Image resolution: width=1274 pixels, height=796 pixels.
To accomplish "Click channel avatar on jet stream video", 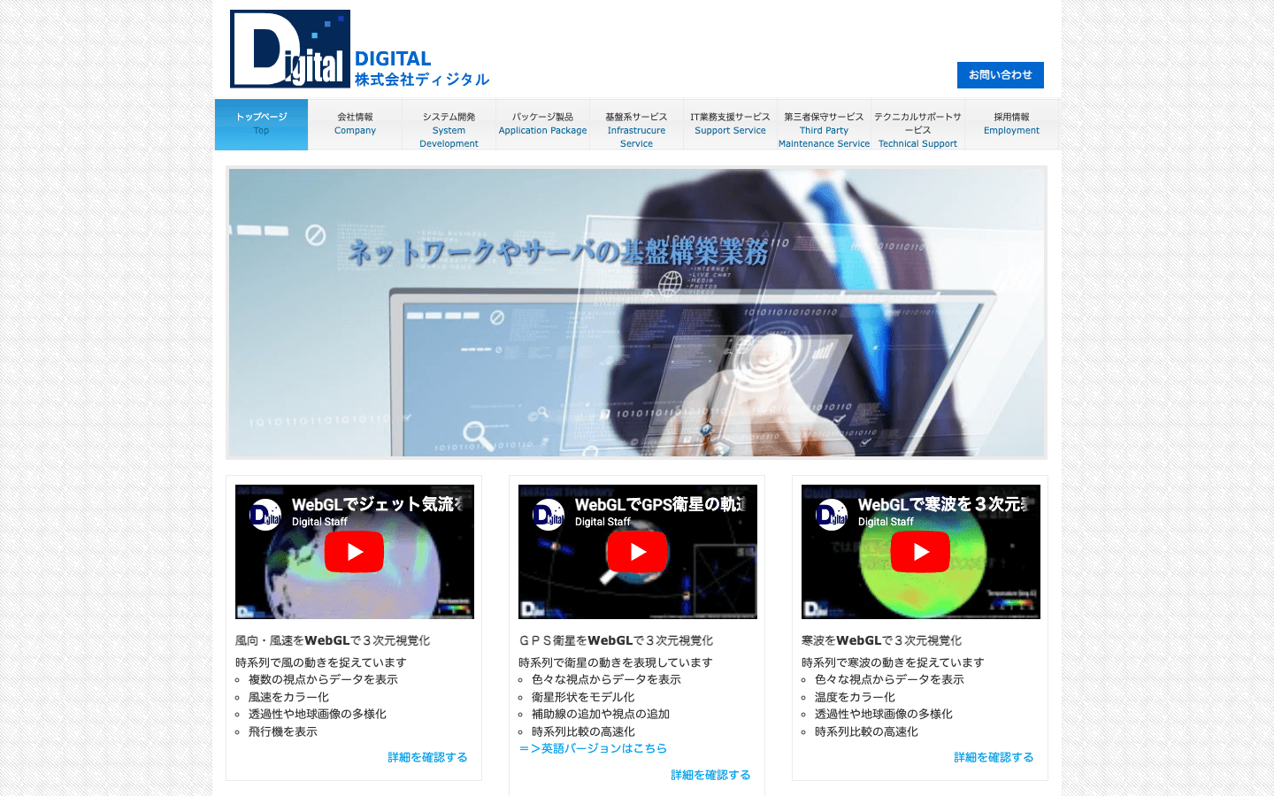I will click(x=265, y=514).
